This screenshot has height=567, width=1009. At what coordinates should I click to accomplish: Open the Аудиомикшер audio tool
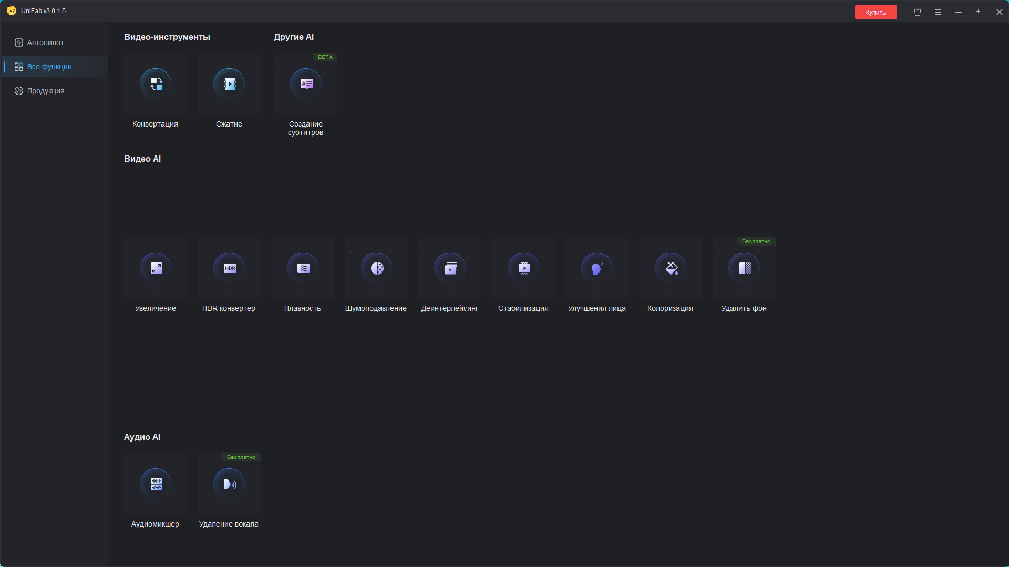point(156,484)
